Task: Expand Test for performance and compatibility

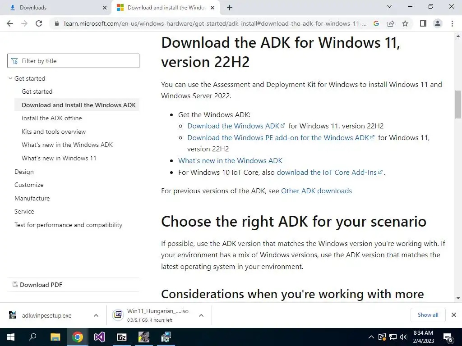Action: [x=69, y=225]
